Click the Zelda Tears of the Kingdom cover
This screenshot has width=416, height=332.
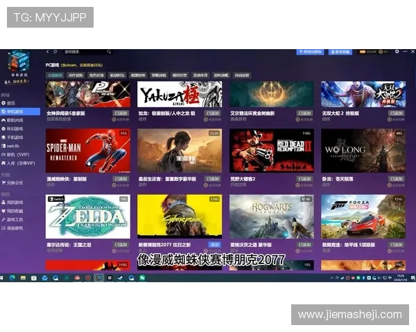pyautogui.click(x=88, y=216)
